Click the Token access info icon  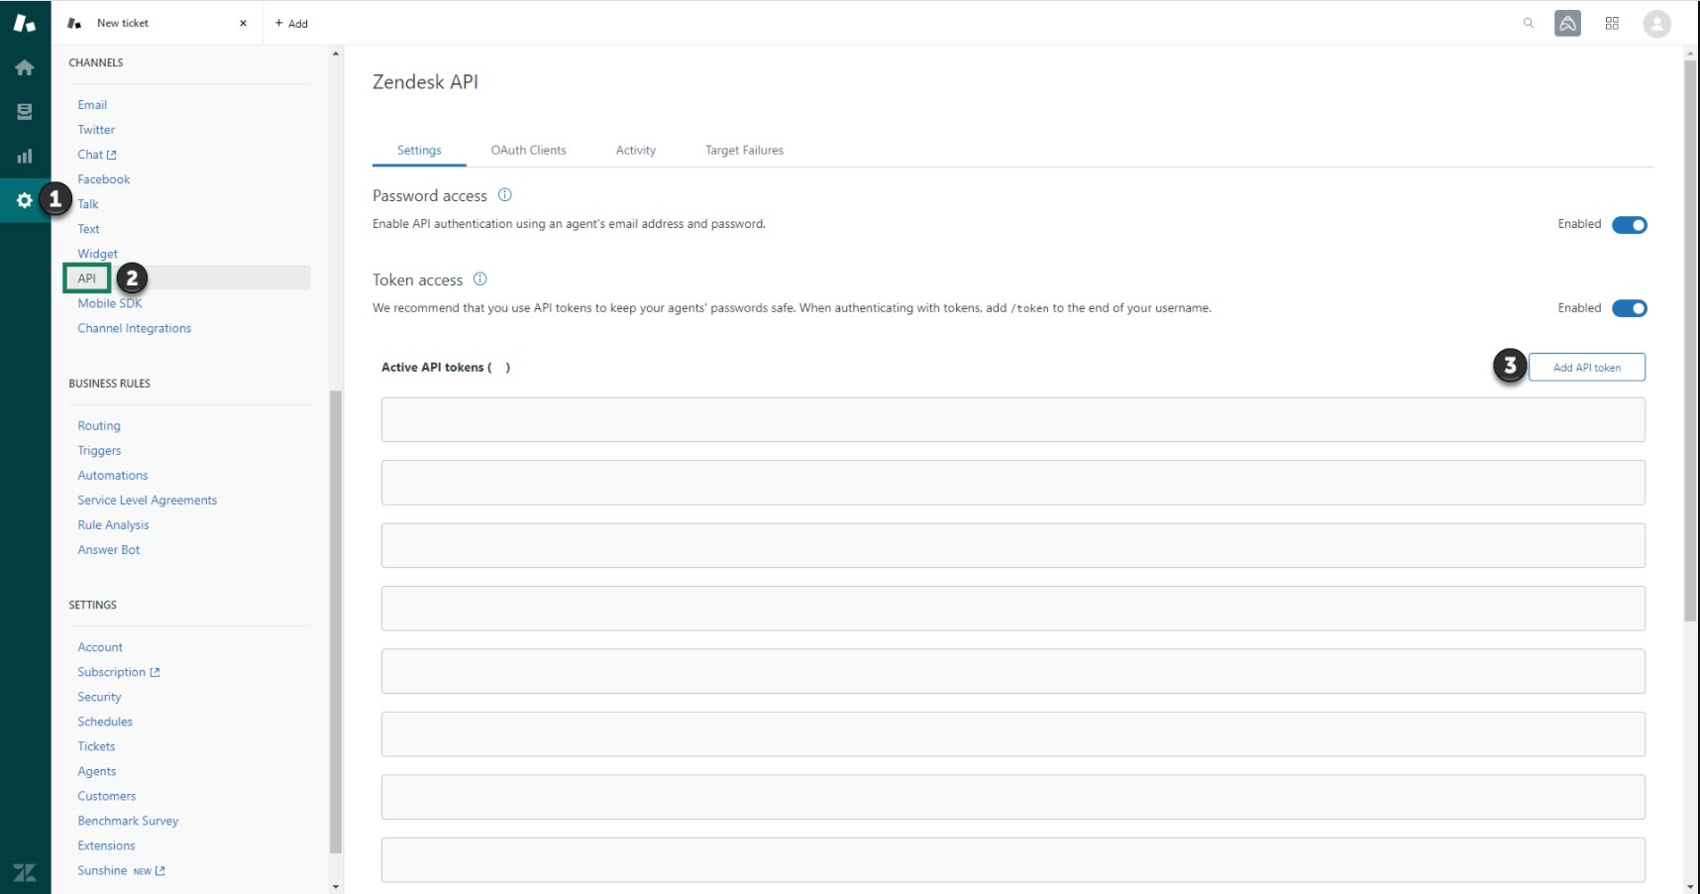tap(480, 279)
